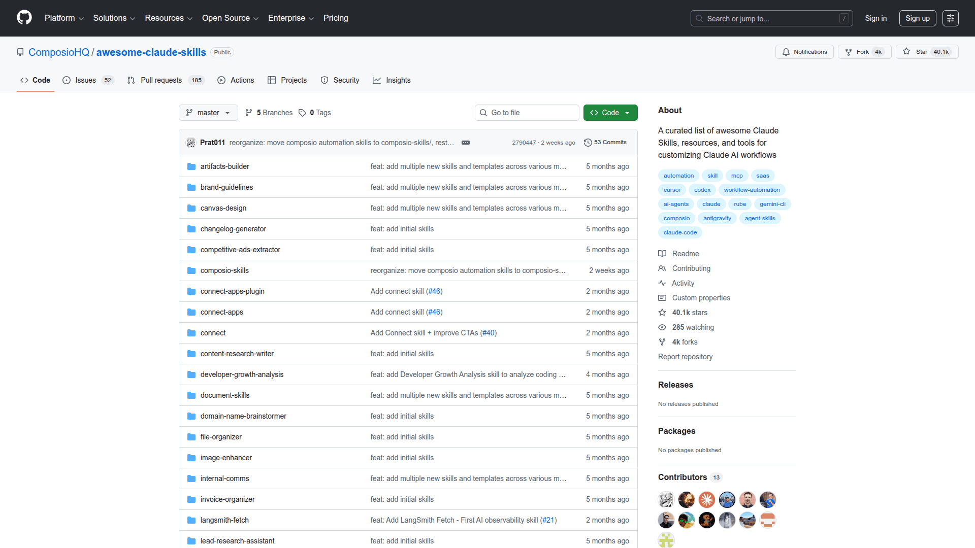This screenshot has height=548, width=975.
Task: Select the claude-code topic tag
Action: coord(680,232)
